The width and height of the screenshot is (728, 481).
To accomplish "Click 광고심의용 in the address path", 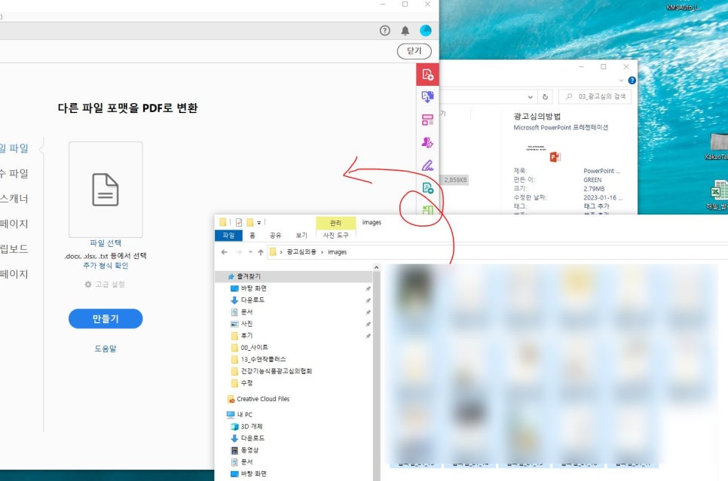I will [x=301, y=252].
